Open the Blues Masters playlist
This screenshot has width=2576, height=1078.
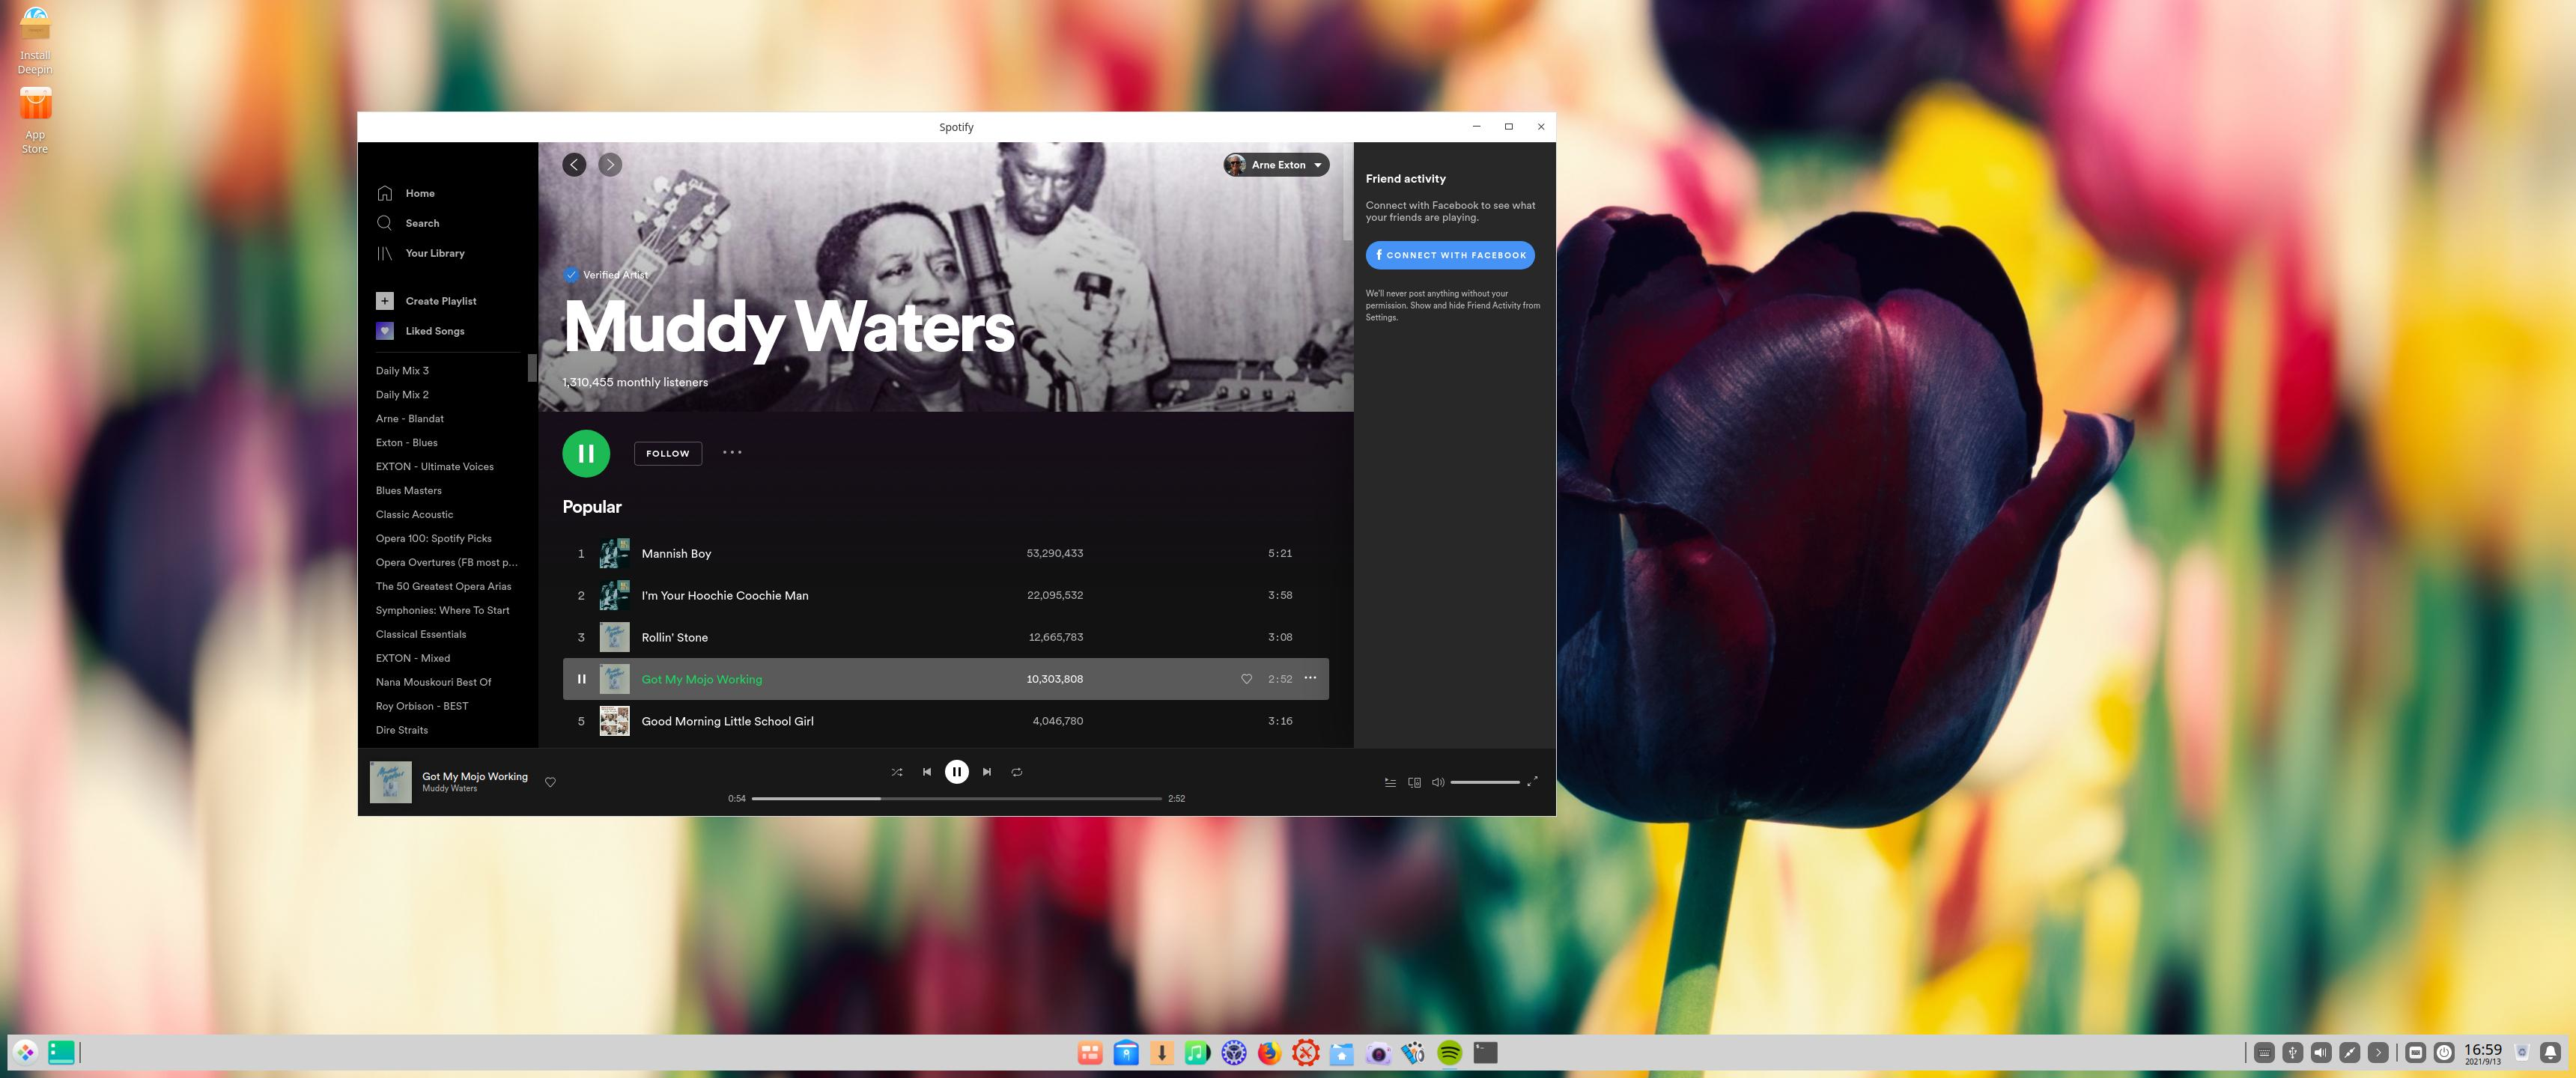tap(409, 491)
